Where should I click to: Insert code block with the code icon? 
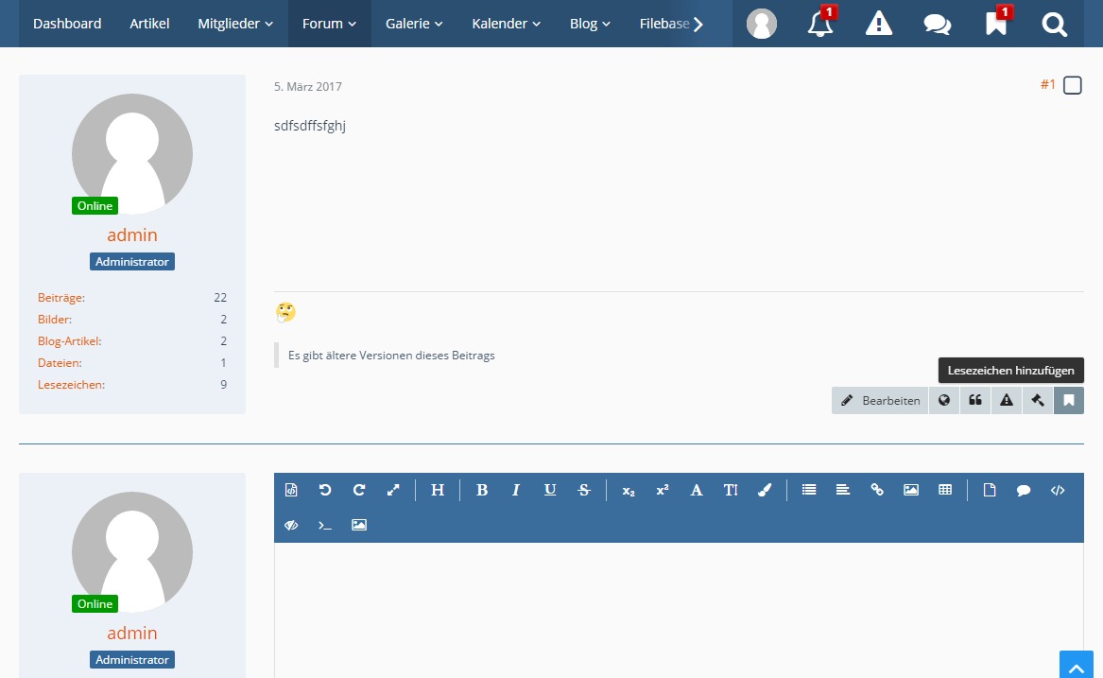[1058, 490]
